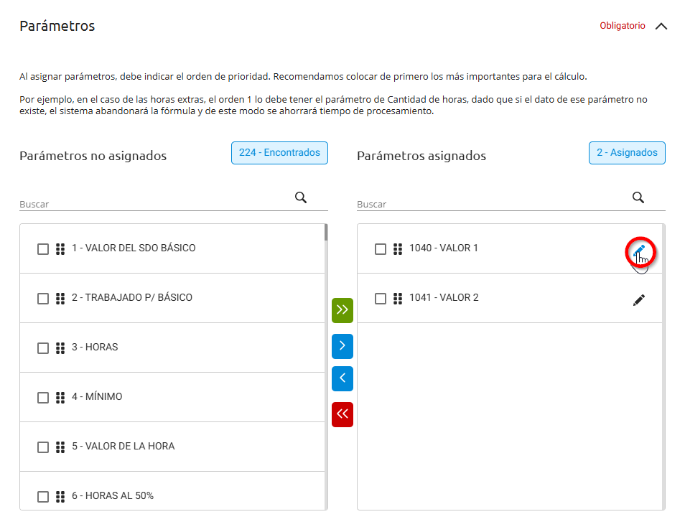This screenshot has width=685, height=527.
Task: Check the 1 - VALOR DEL SDO BÁSICO box
Action: pyautogui.click(x=43, y=249)
